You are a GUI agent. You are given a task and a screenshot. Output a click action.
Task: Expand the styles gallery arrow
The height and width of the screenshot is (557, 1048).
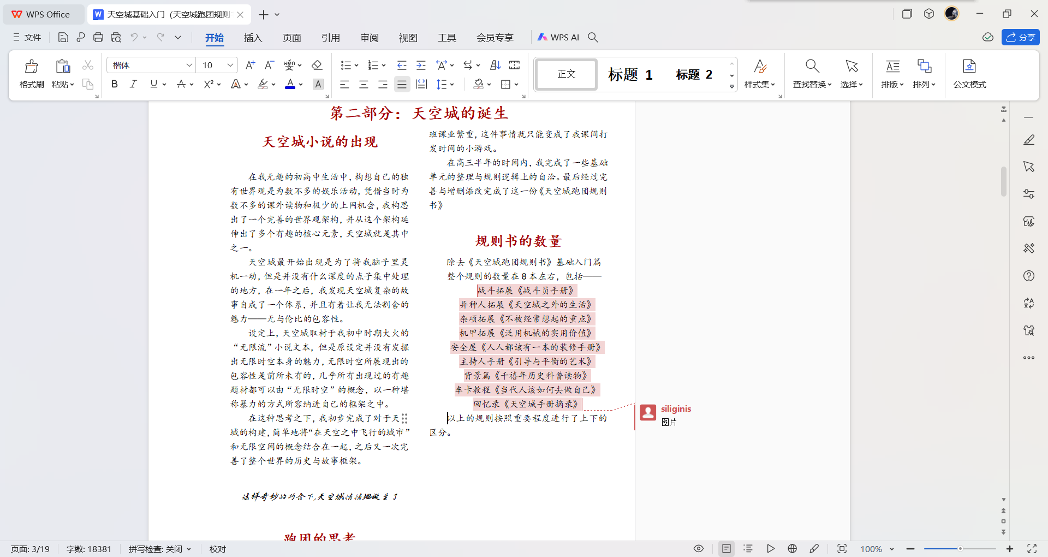click(732, 86)
